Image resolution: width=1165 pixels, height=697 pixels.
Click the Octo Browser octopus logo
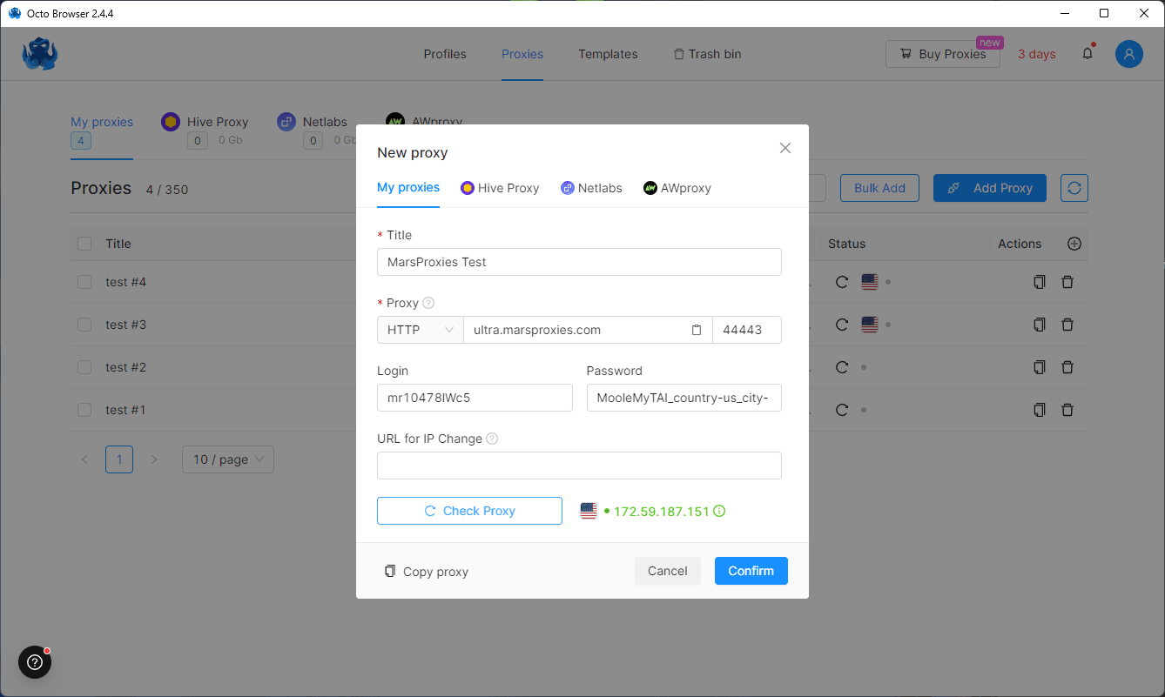(x=40, y=54)
